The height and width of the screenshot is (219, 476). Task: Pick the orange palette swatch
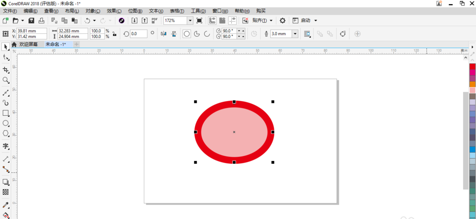[x=472, y=84]
